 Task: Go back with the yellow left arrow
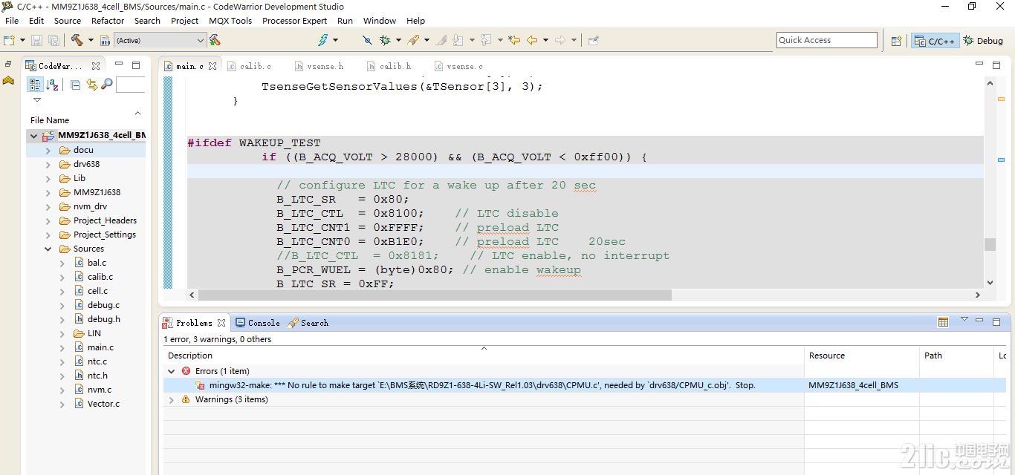coord(532,40)
